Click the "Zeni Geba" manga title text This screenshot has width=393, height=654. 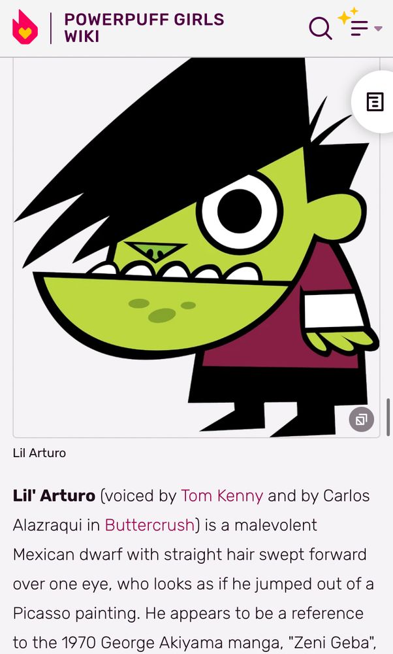[333, 642]
